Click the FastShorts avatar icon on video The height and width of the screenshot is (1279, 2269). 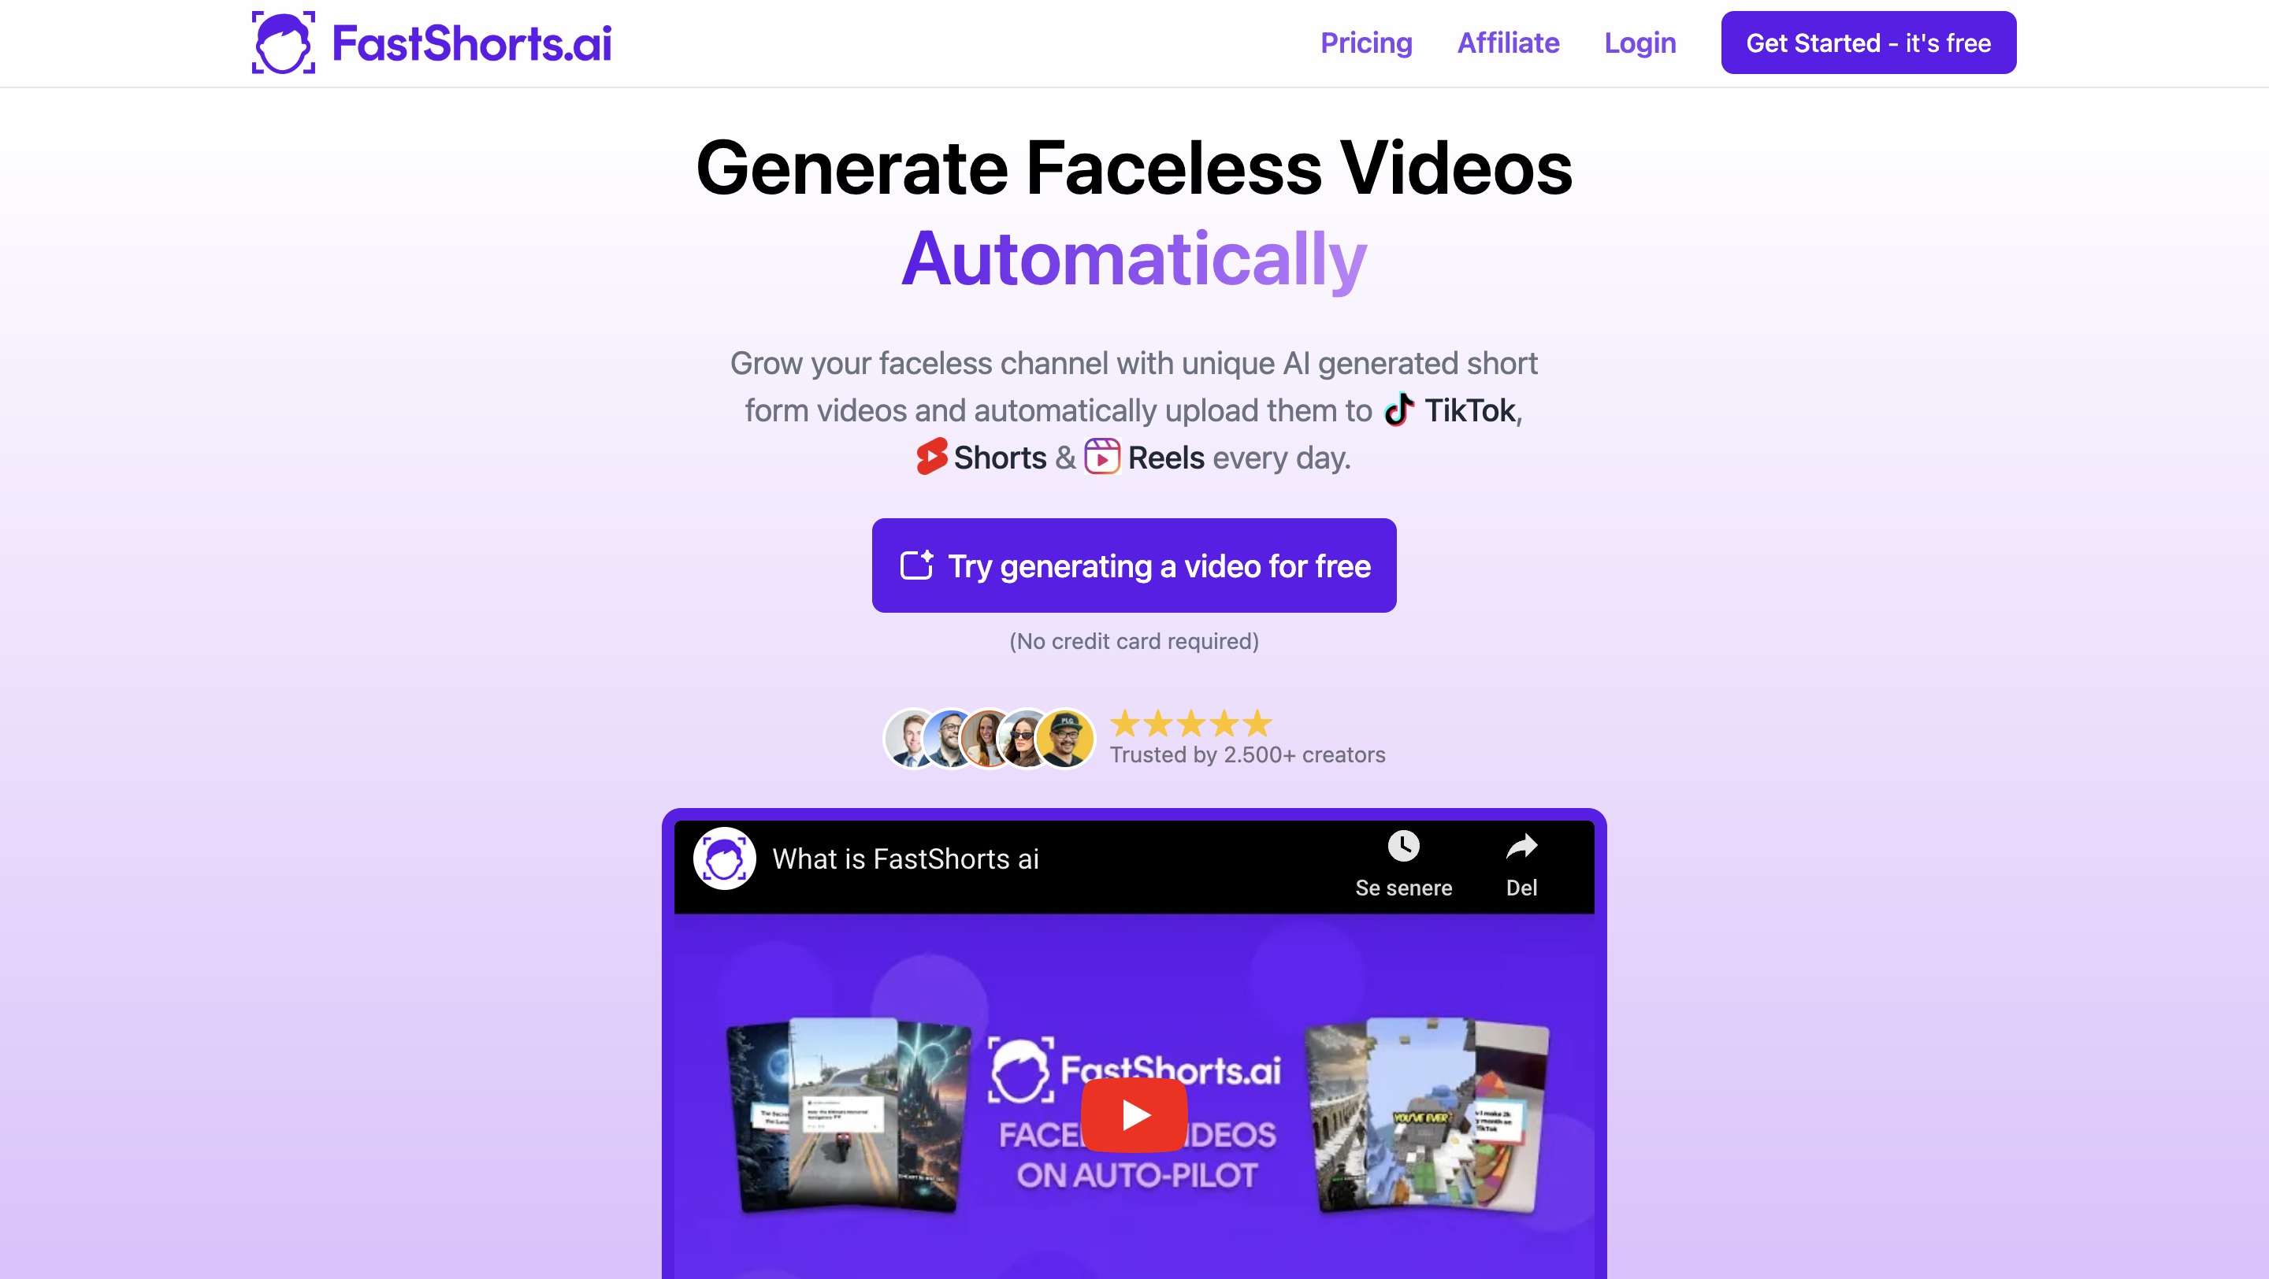coord(725,858)
